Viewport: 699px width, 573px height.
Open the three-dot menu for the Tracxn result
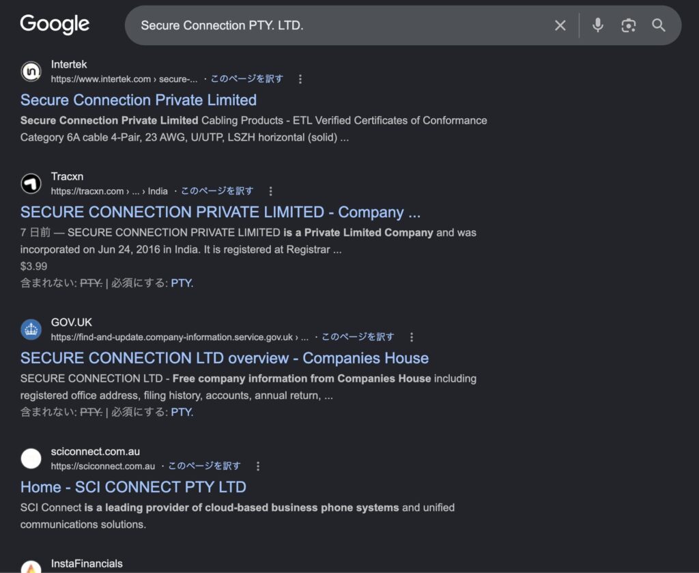[x=270, y=191]
